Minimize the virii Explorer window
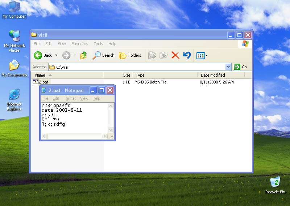 [231, 35]
